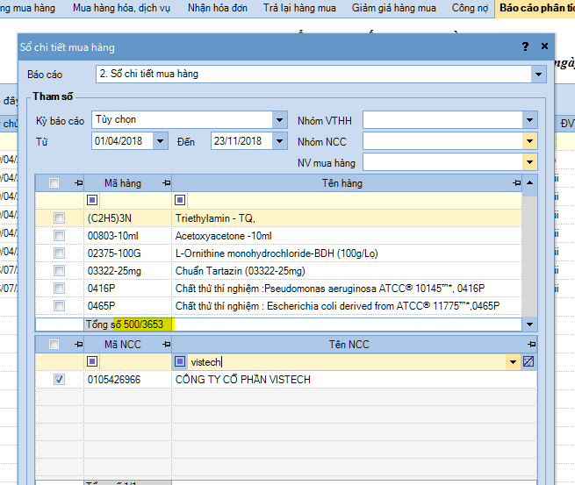575x485 pixels.
Task: Tick checkbox for Chuẩn Tartazin item
Action: point(59,270)
